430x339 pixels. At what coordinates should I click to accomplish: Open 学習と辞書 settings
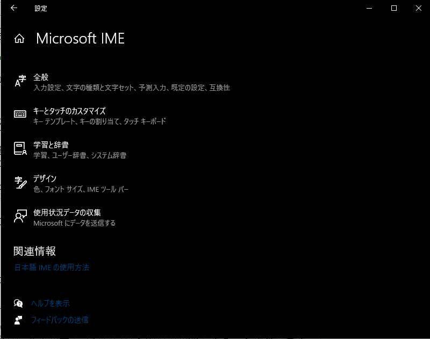(x=51, y=145)
